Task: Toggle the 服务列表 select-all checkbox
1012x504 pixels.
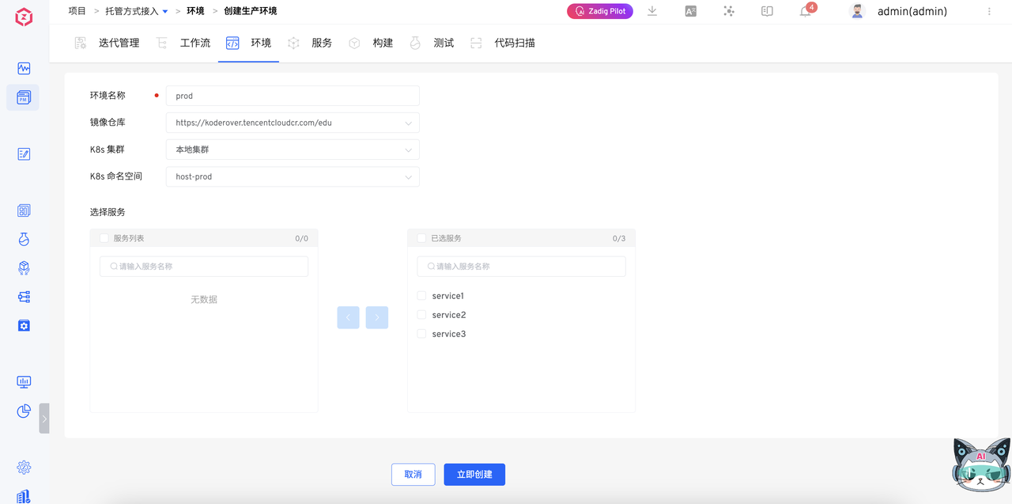Action: click(x=104, y=238)
